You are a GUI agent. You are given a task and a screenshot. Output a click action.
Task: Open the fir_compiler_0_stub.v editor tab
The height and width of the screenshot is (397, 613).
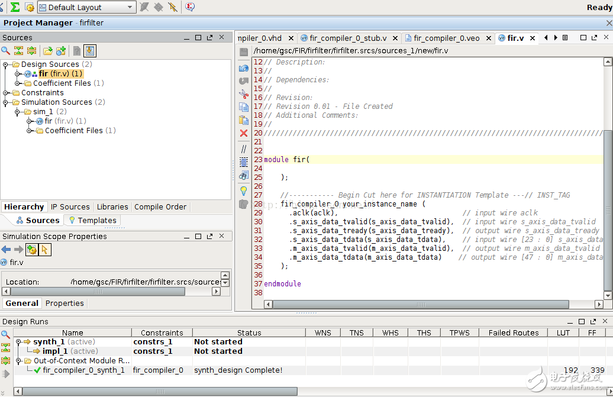[x=348, y=38]
